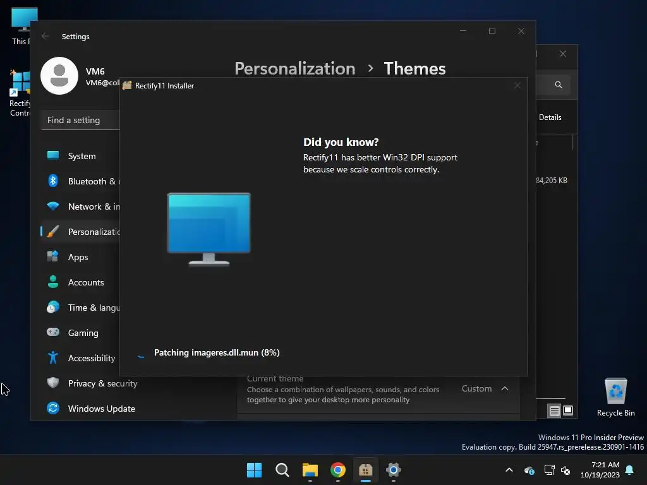Select the Network wifi icon in sidebar
Image resolution: width=647 pixels, height=485 pixels.
coord(53,206)
